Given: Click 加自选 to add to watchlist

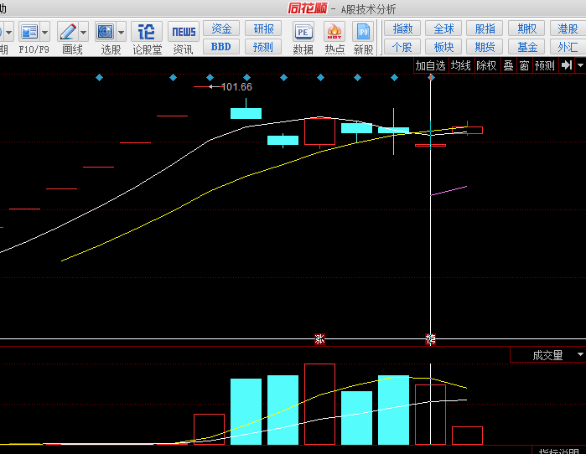Looking at the screenshot, I should click(x=430, y=65).
